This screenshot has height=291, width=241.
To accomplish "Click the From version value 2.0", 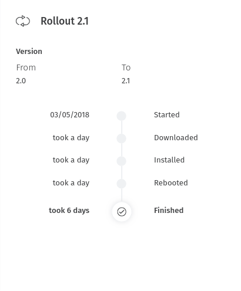I will point(21,81).
